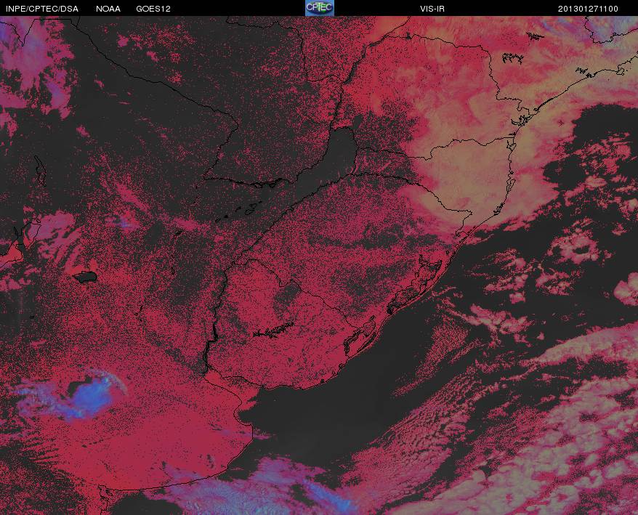Select the INPE/CPTEC/DSA header label
Screen dimensions: 638x515
42,9
